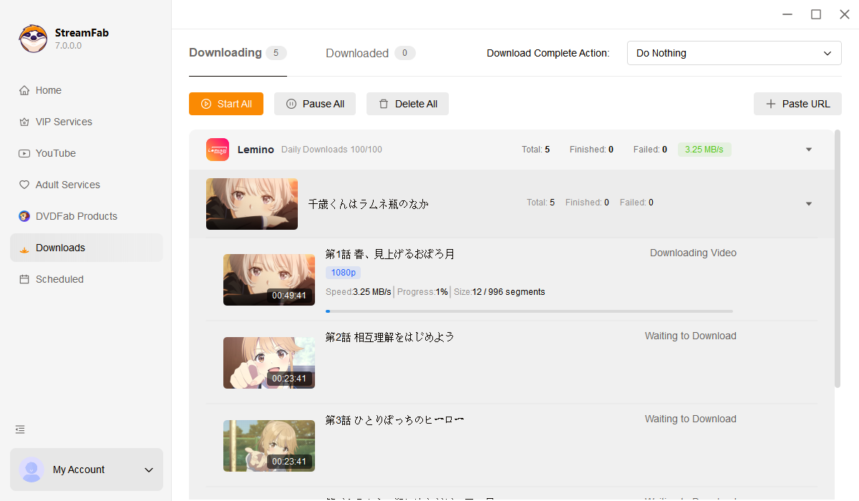The image size is (859, 501).
Task: Click the episode 1 download progress bar
Action: point(529,311)
